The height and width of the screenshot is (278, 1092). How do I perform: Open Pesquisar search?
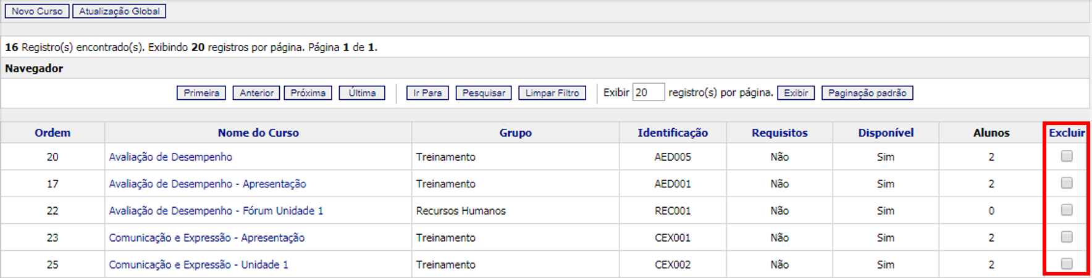[484, 93]
